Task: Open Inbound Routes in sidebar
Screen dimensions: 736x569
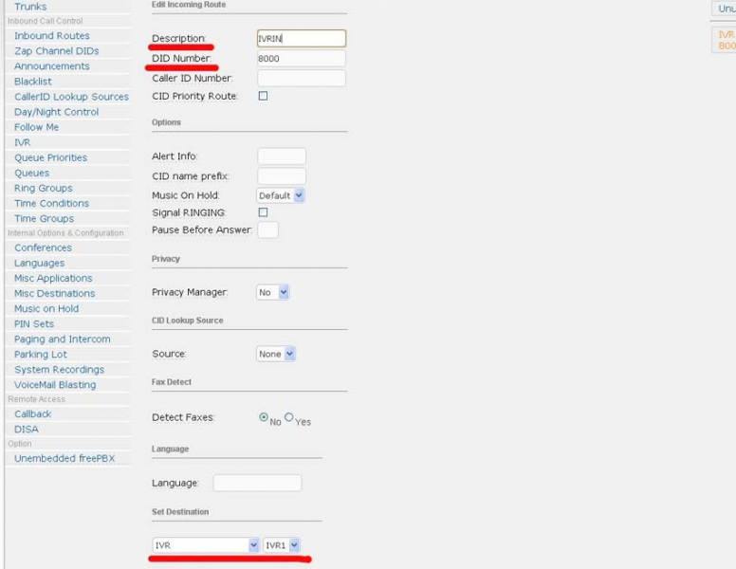Action: 52,36
